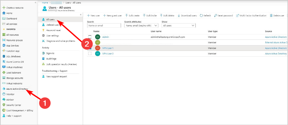Image resolution: width=288 pixels, height=125 pixels.
Task: Open Cost Management + Billing
Action: tap(20, 110)
